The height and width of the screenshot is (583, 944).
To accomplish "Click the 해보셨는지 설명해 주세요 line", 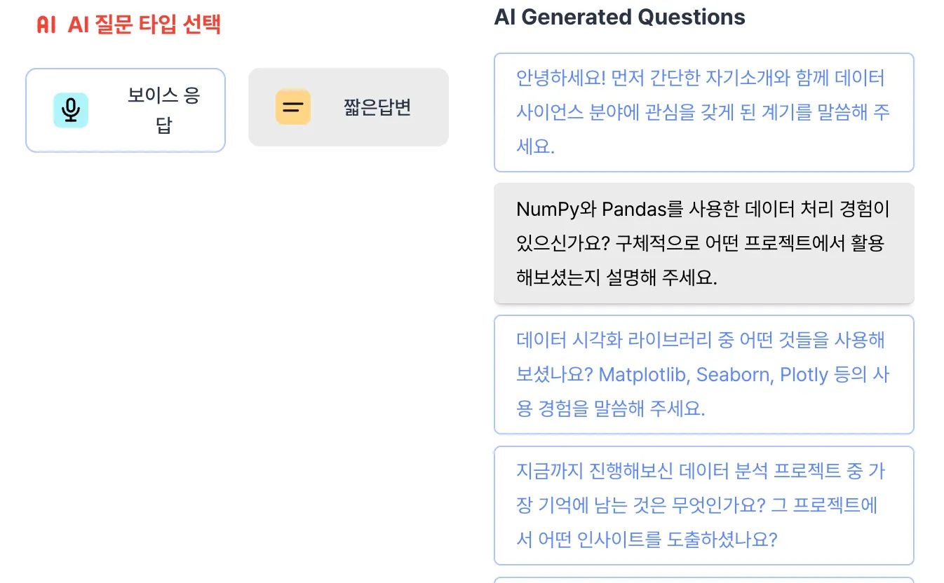I will point(616,277).
